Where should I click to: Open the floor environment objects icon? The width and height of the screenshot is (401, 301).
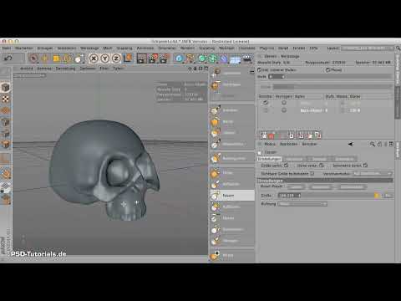(236, 59)
